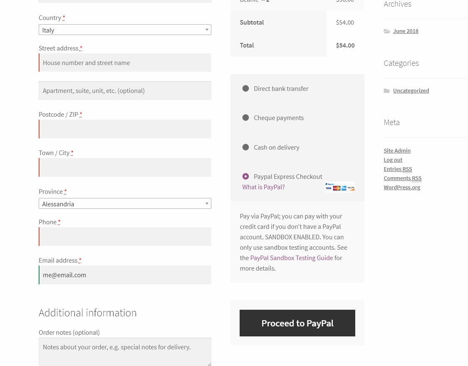Click the folder icon beside June 2018
Screen dimensions: 468x366
click(x=387, y=31)
